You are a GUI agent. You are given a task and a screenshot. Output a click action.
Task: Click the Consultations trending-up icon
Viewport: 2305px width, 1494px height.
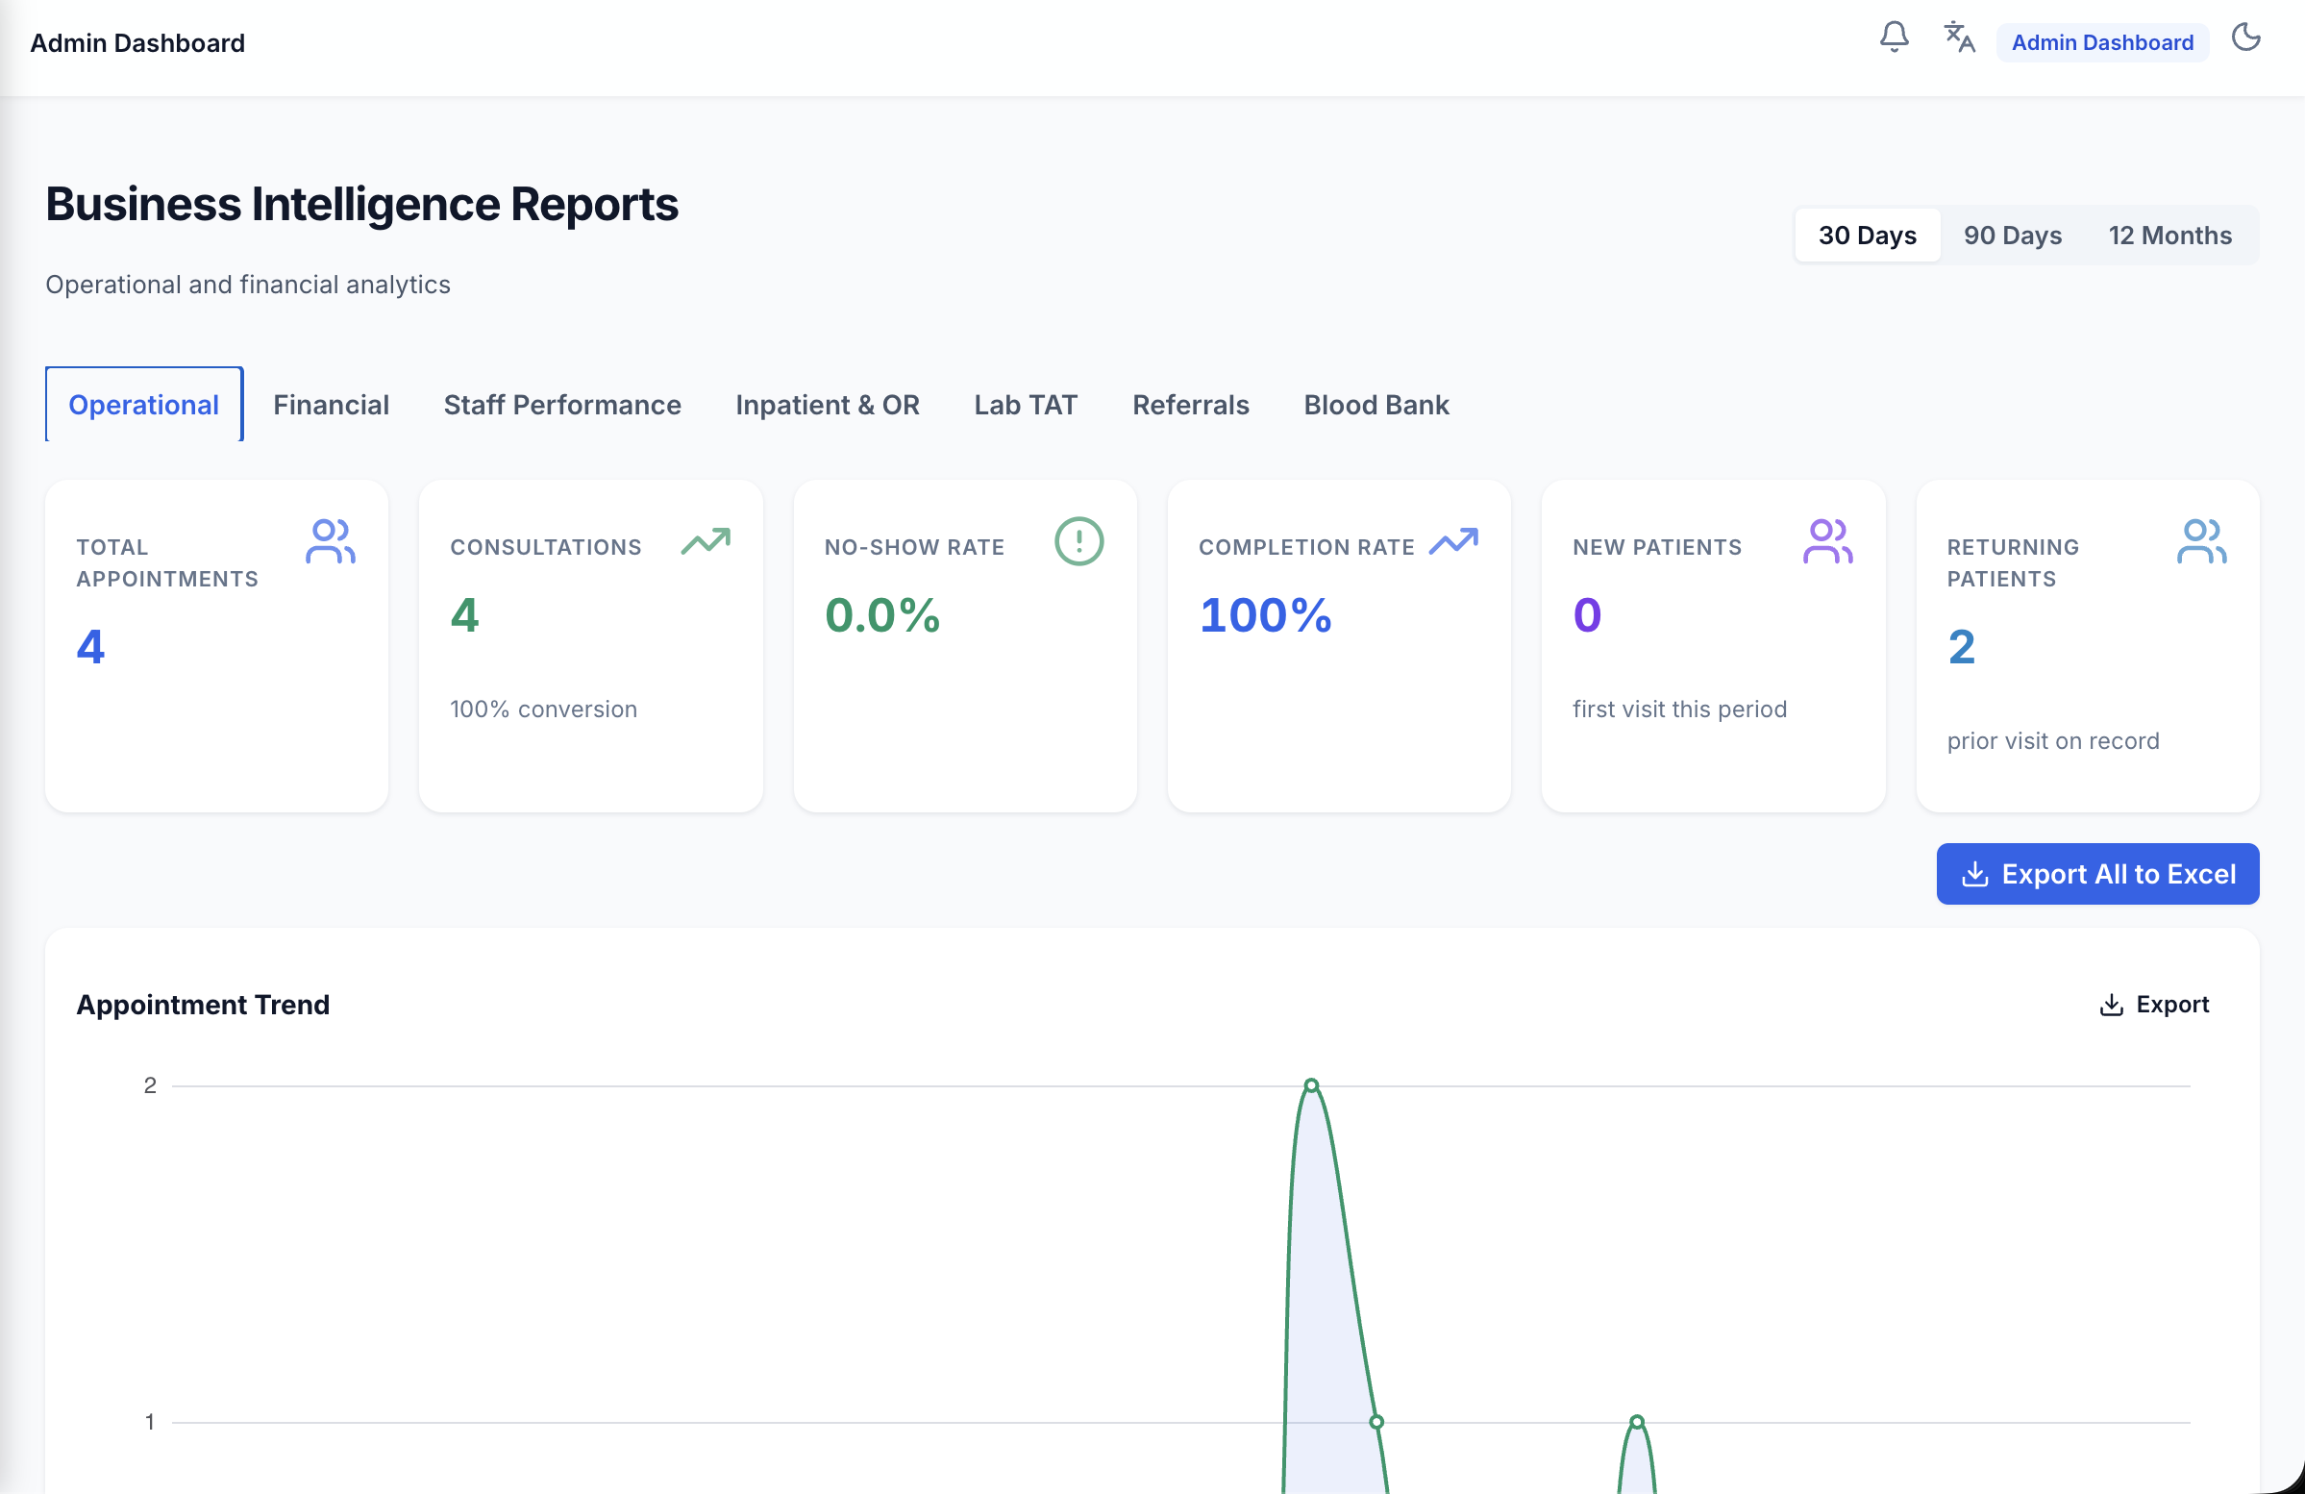(x=706, y=540)
